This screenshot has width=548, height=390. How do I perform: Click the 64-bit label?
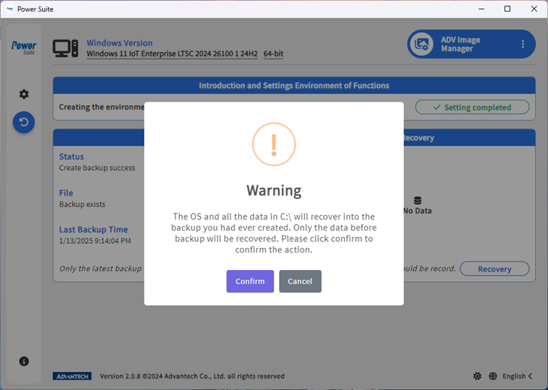pyautogui.click(x=273, y=54)
